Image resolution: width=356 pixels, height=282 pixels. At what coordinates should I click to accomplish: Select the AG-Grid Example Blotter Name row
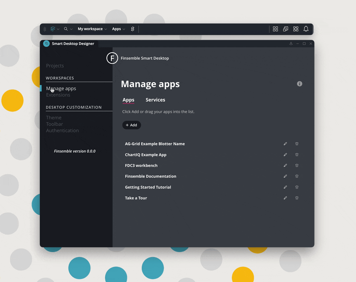click(212, 144)
